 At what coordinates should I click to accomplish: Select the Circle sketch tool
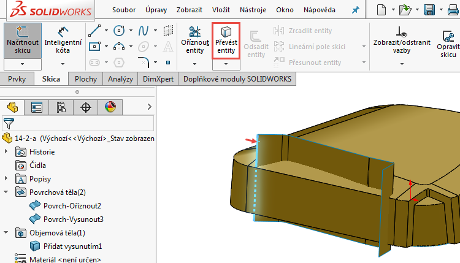tap(119, 31)
